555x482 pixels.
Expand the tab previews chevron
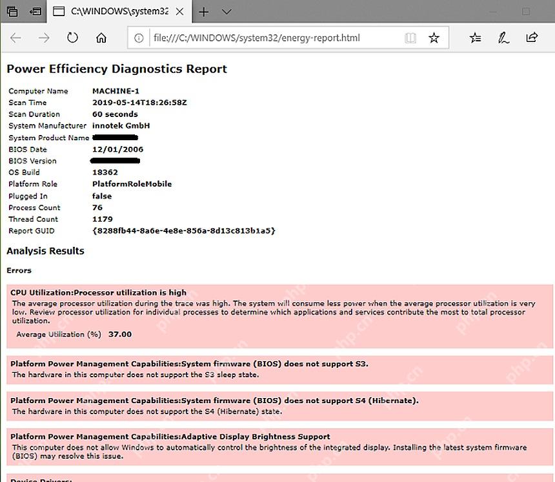click(x=227, y=12)
